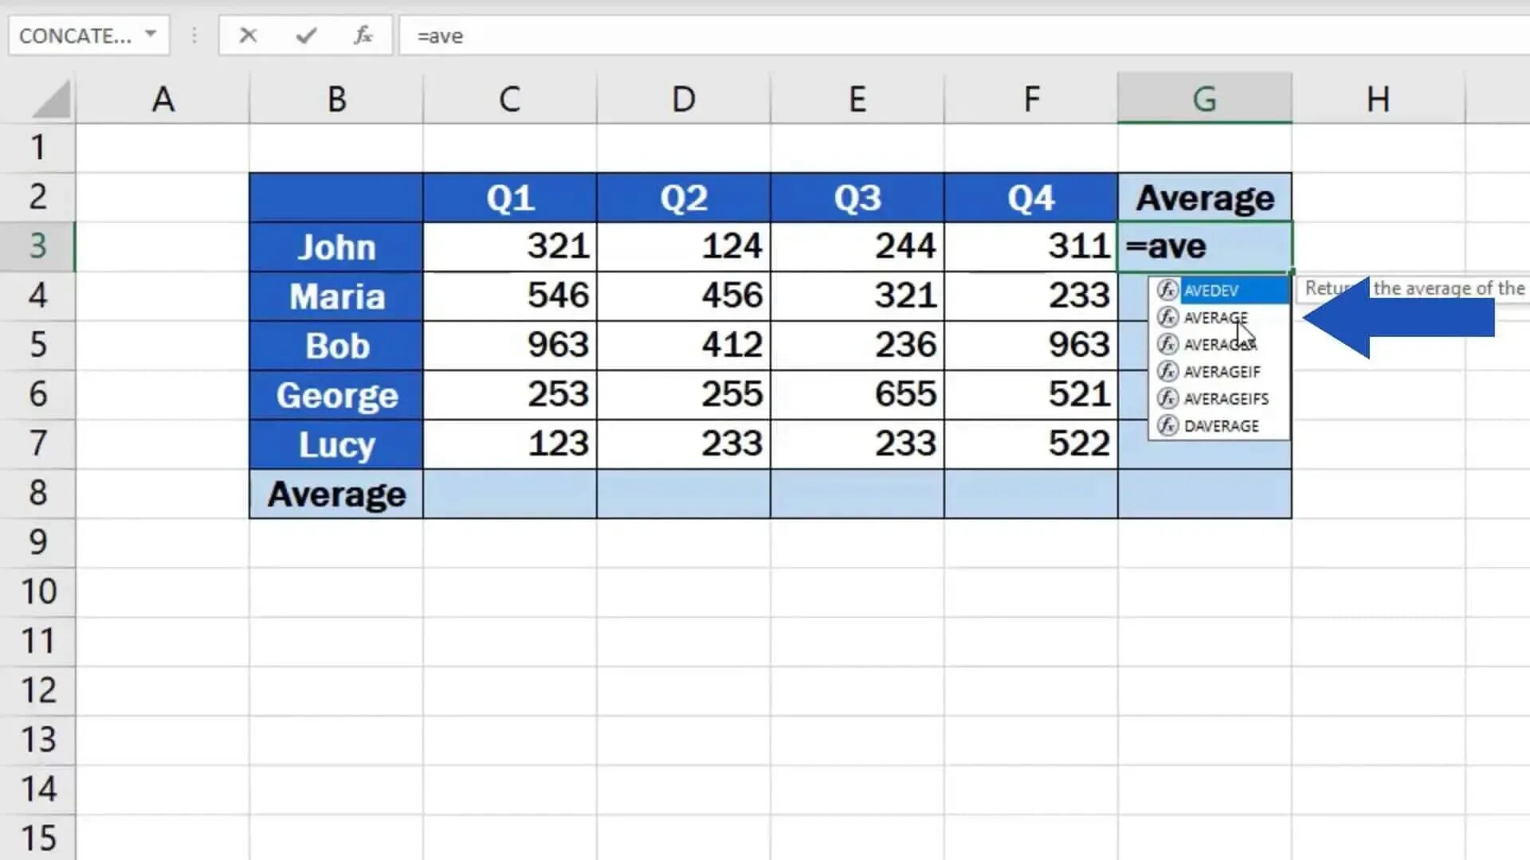
Task: Select column C header
Action: [x=510, y=100]
